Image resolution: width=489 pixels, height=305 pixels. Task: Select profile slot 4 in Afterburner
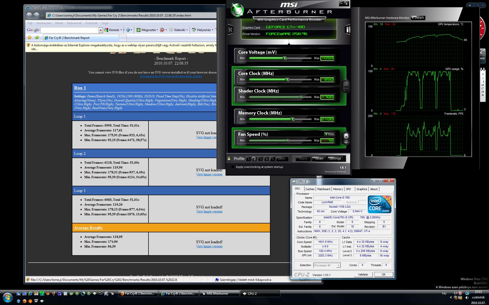(x=266, y=159)
